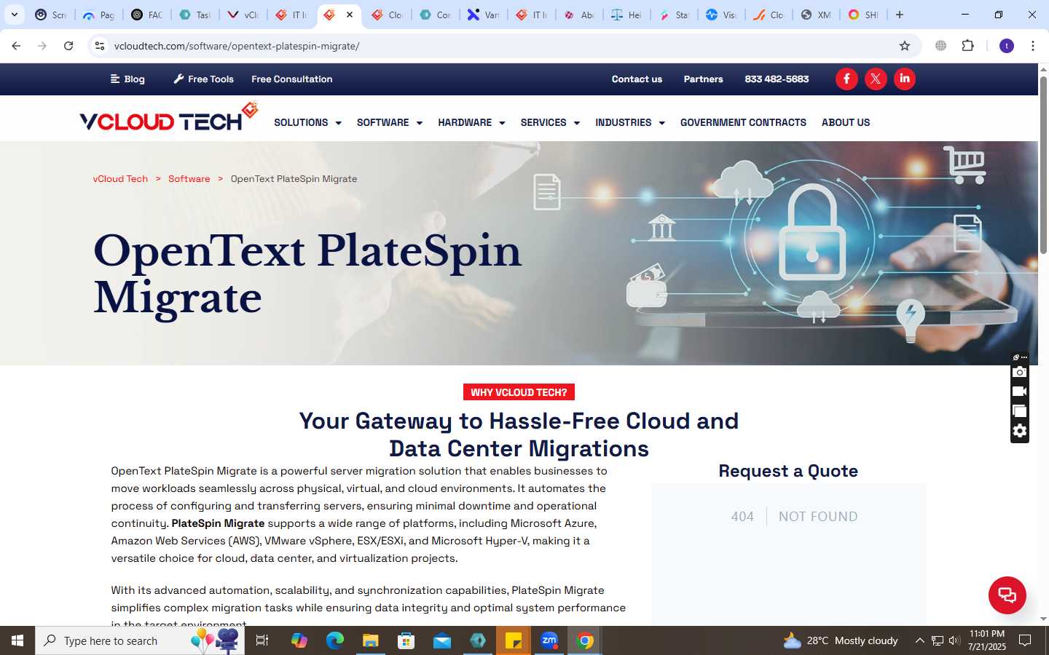Bookmark this page with the star icon
The image size is (1049, 655).
pos(905,46)
